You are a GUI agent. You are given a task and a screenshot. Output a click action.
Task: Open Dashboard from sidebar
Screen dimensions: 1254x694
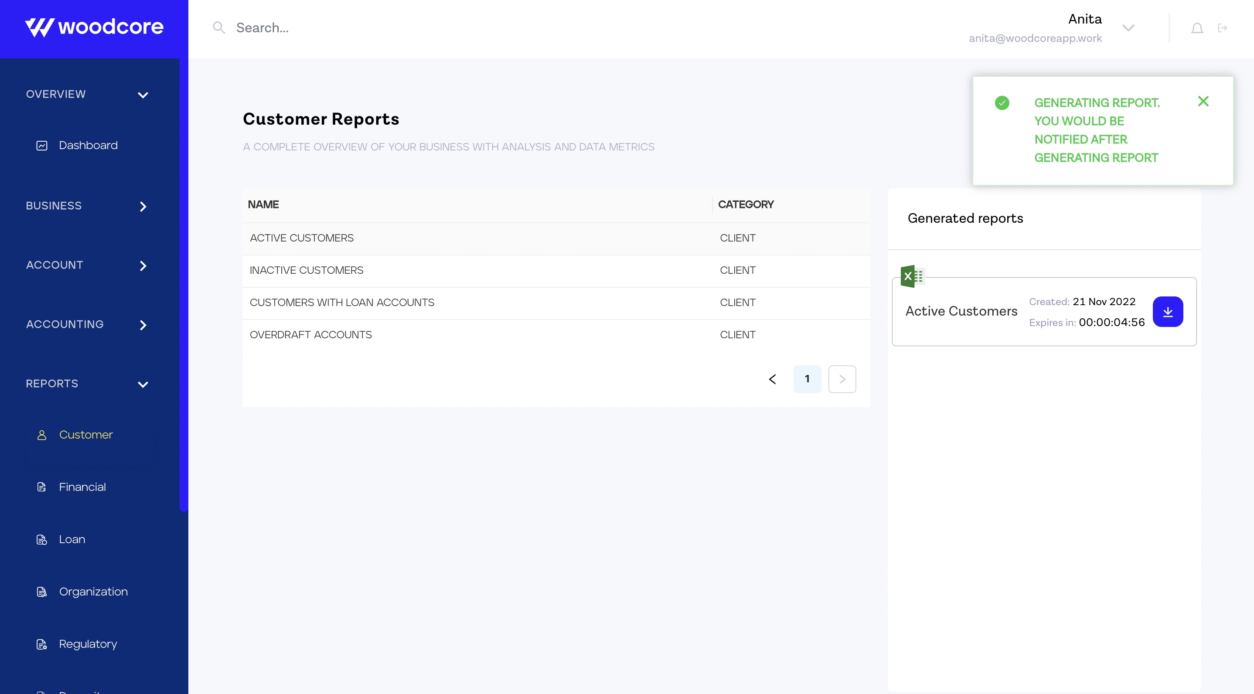[x=88, y=146]
